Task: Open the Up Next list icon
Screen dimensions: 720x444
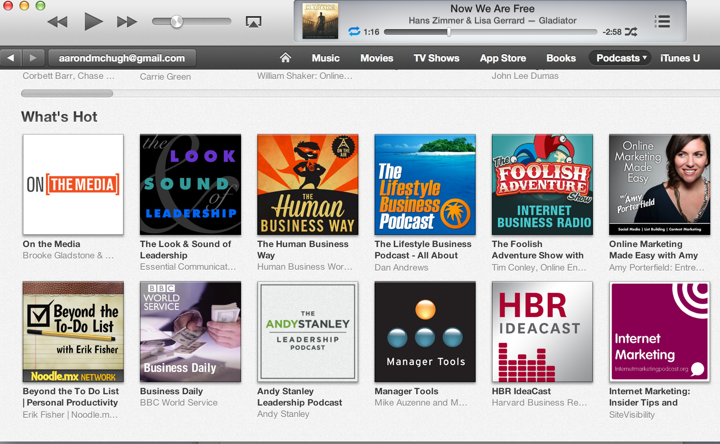Action: [662, 21]
